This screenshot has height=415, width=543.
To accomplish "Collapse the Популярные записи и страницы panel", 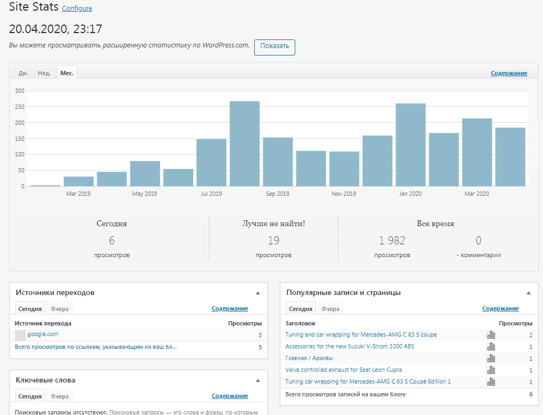I will (x=529, y=293).
